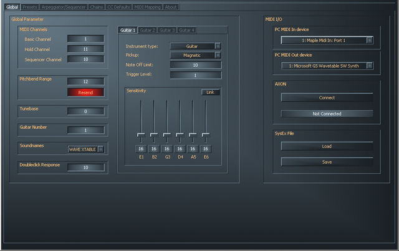399x251 pixels.
Task: Click the SysEx File Save button
Action: point(327,162)
